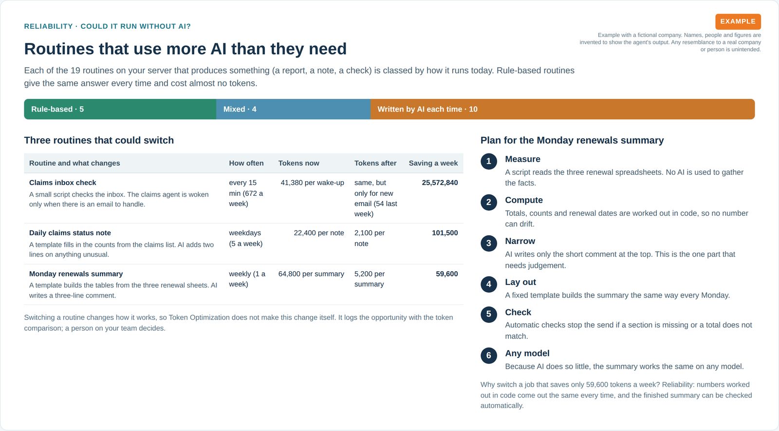Viewport: 779px width, 431px height.
Task: Click the Measure step heading
Action: 522,159
